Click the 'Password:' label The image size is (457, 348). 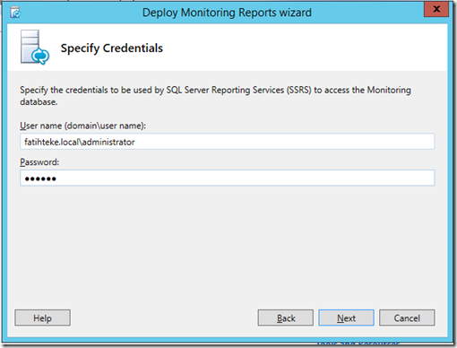click(x=39, y=162)
